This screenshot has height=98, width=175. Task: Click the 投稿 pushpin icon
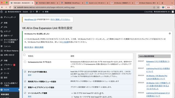click(x=2, y=23)
